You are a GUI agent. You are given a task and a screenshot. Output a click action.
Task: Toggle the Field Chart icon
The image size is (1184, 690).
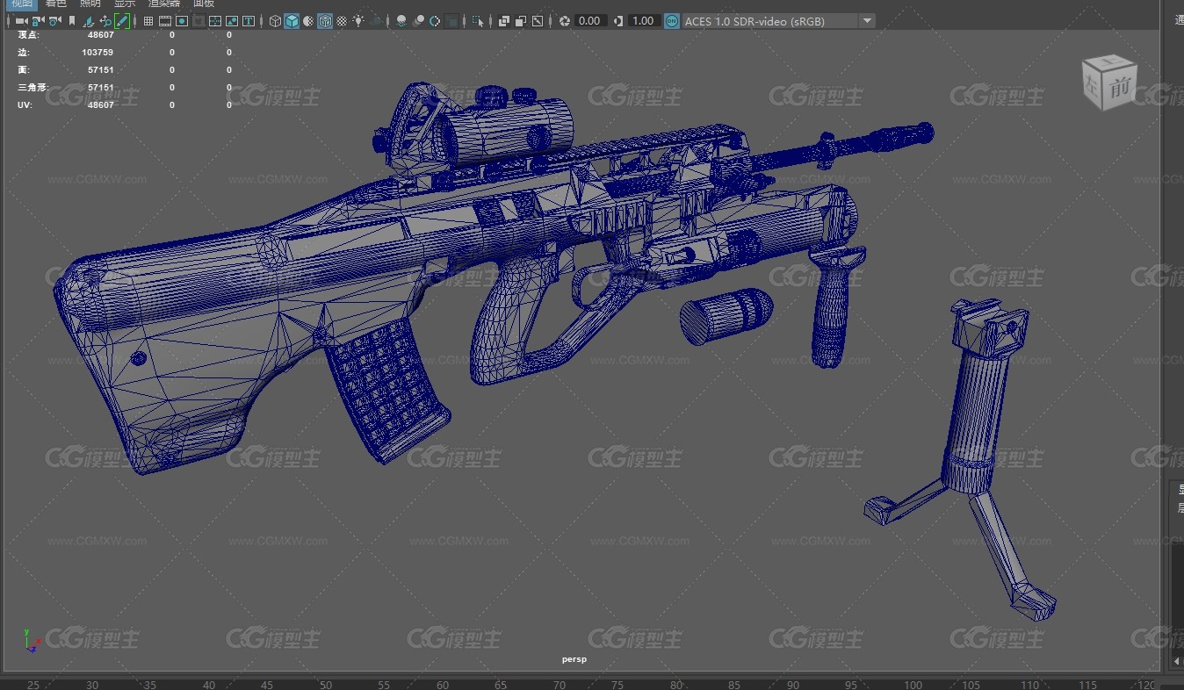pos(215,20)
